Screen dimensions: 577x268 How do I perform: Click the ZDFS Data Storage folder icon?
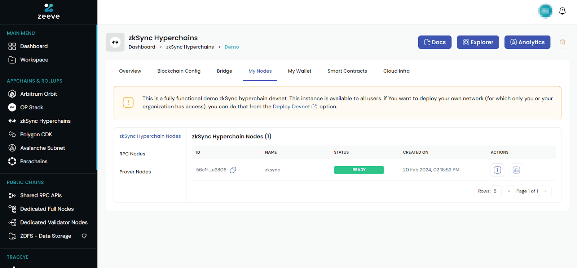12,236
